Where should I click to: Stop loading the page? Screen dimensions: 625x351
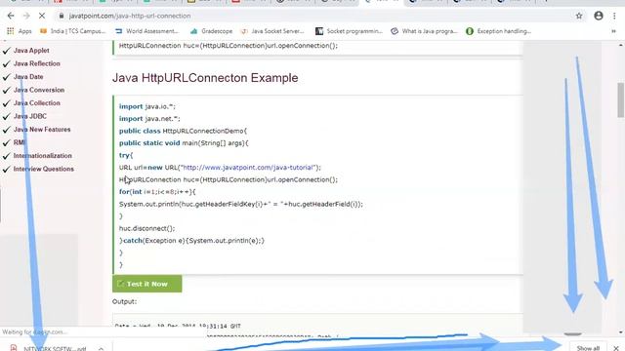(x=42, y=16)
